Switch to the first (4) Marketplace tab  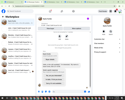tap(73, 2)
